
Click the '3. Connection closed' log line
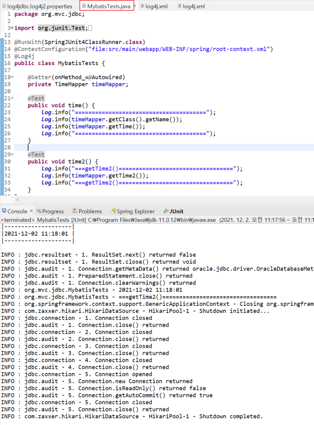pos(76,346)
